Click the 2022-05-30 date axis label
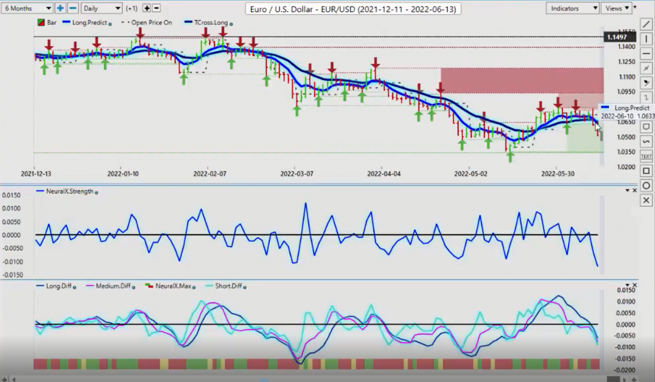Image resolution: width=655 pixels, height=382 pixels. click(x=558, y=174)
